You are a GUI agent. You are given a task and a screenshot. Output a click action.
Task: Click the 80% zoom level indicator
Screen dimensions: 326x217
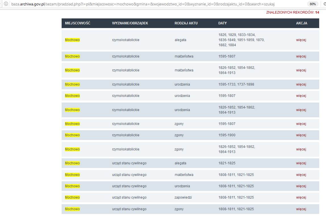(x=312, y=4)
